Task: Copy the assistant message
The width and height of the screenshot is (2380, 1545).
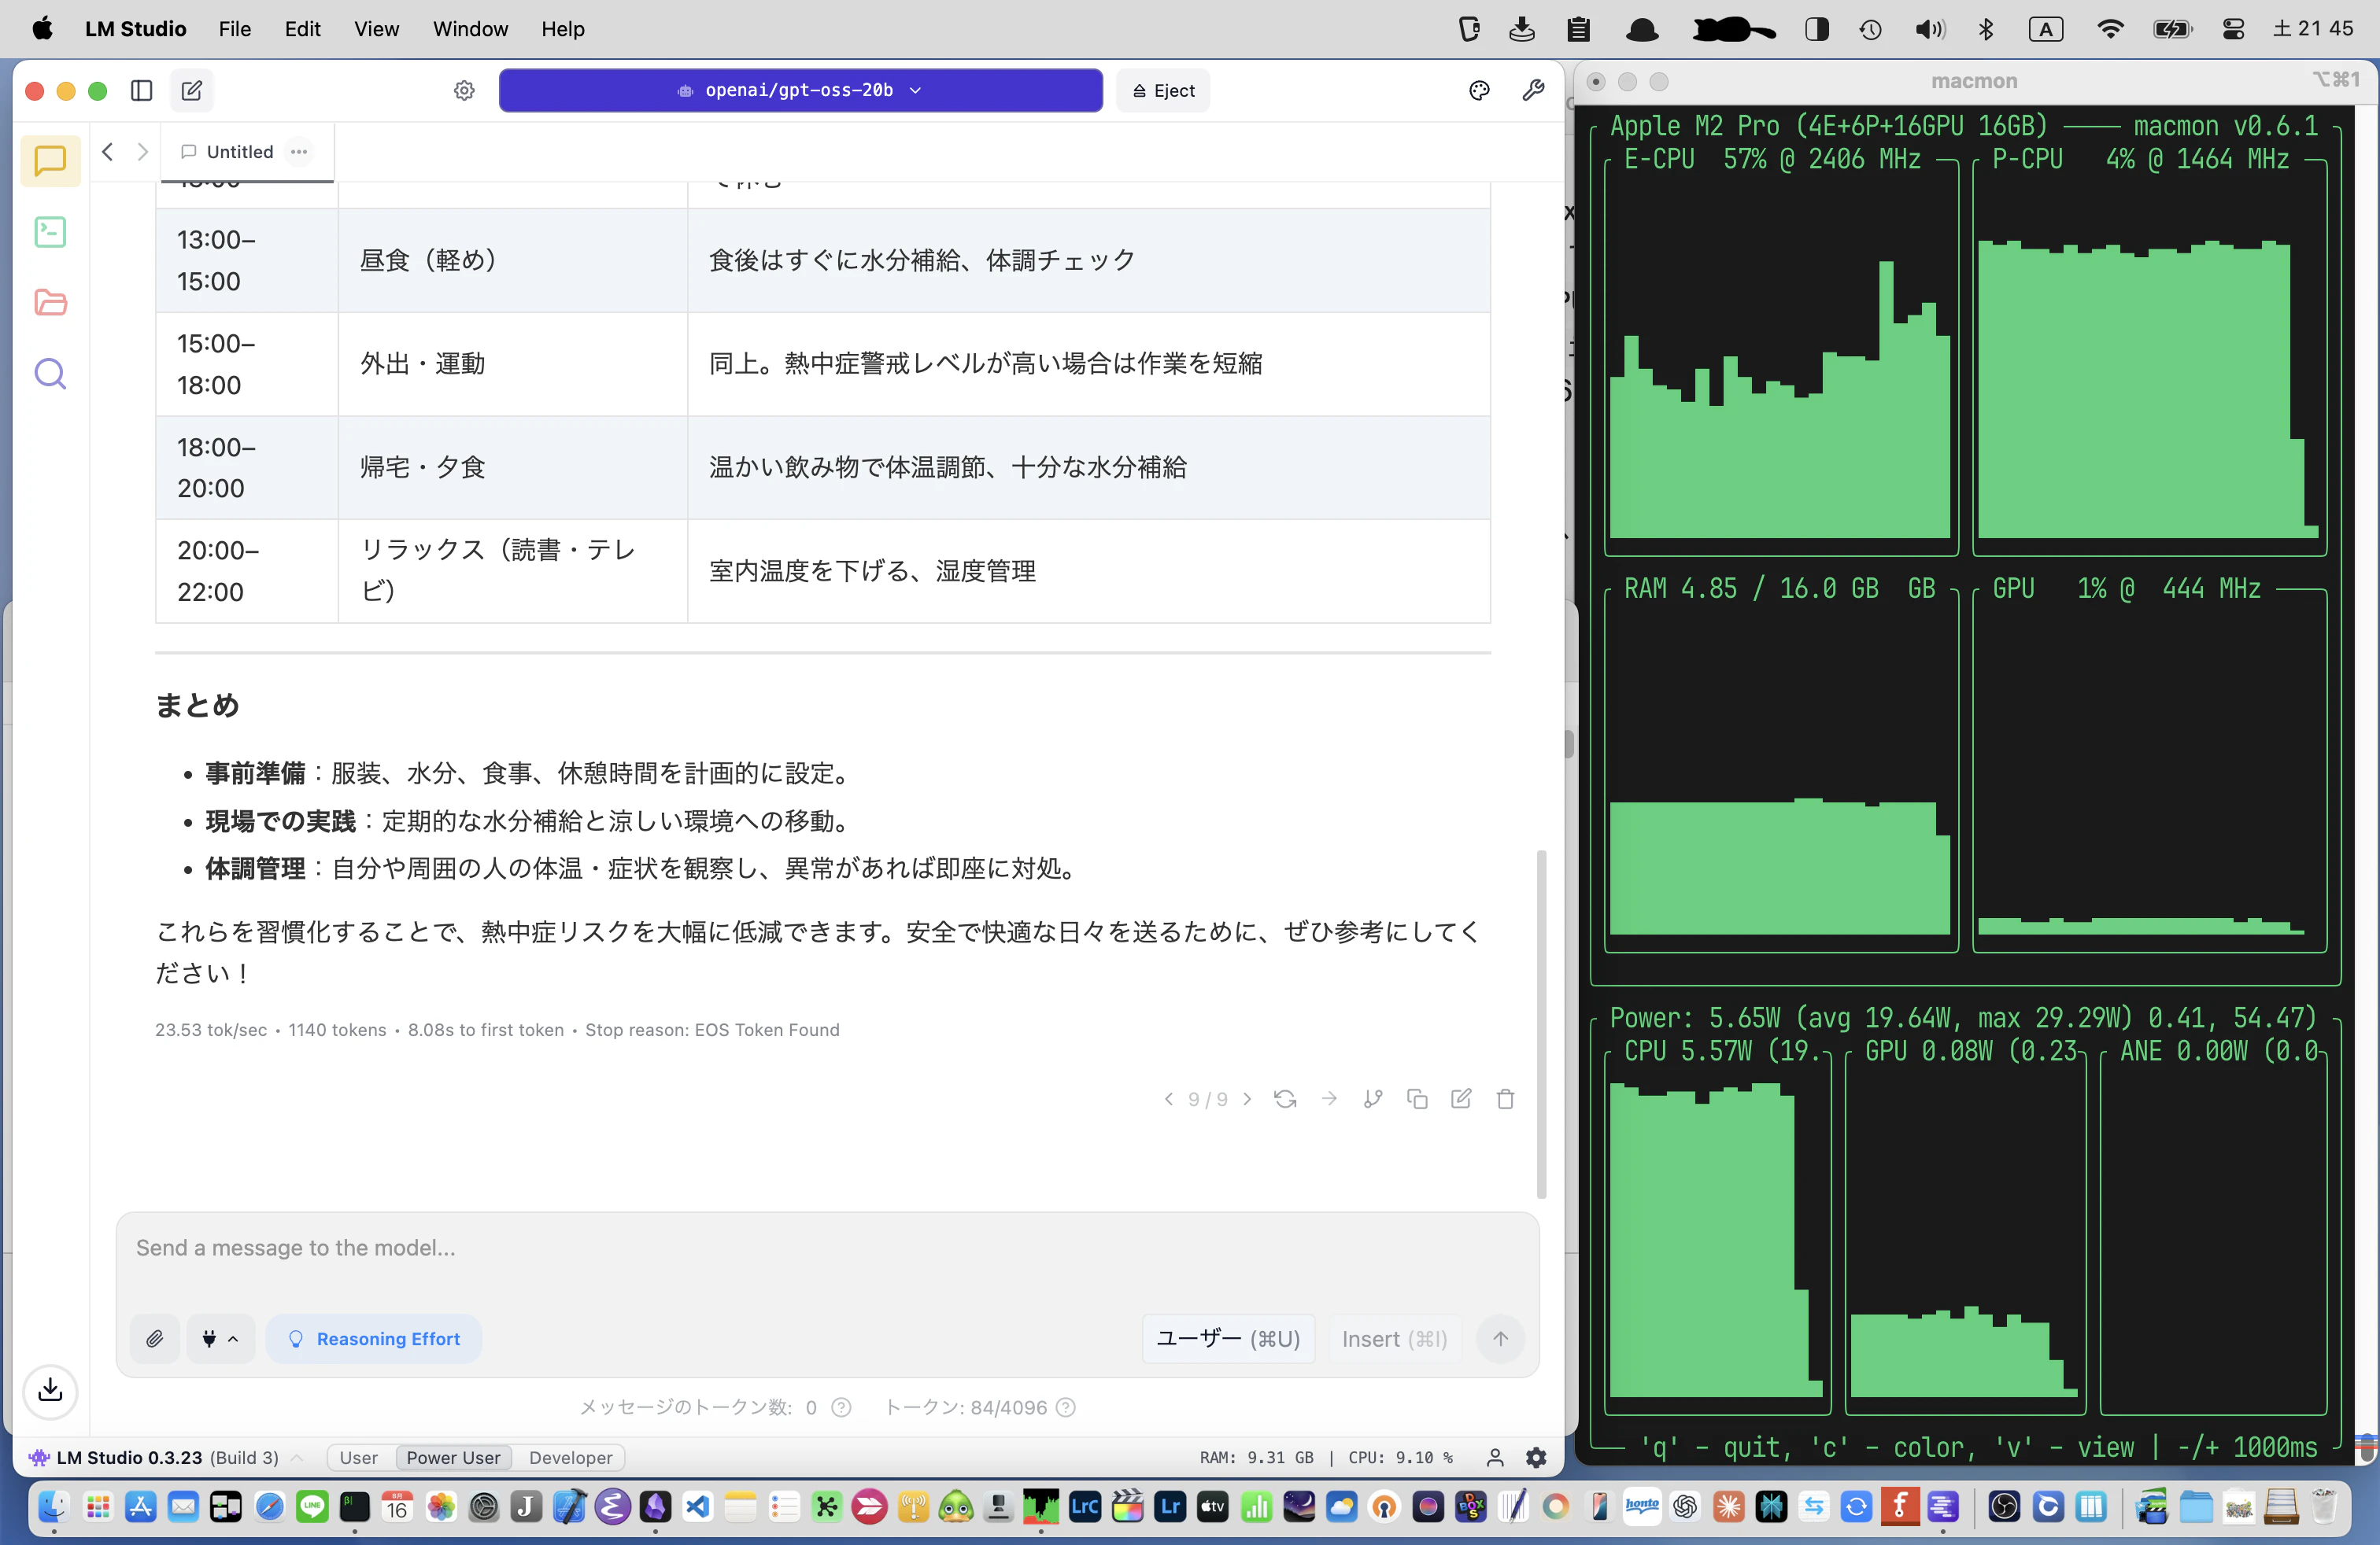Action: (x=1417, y=1099)
